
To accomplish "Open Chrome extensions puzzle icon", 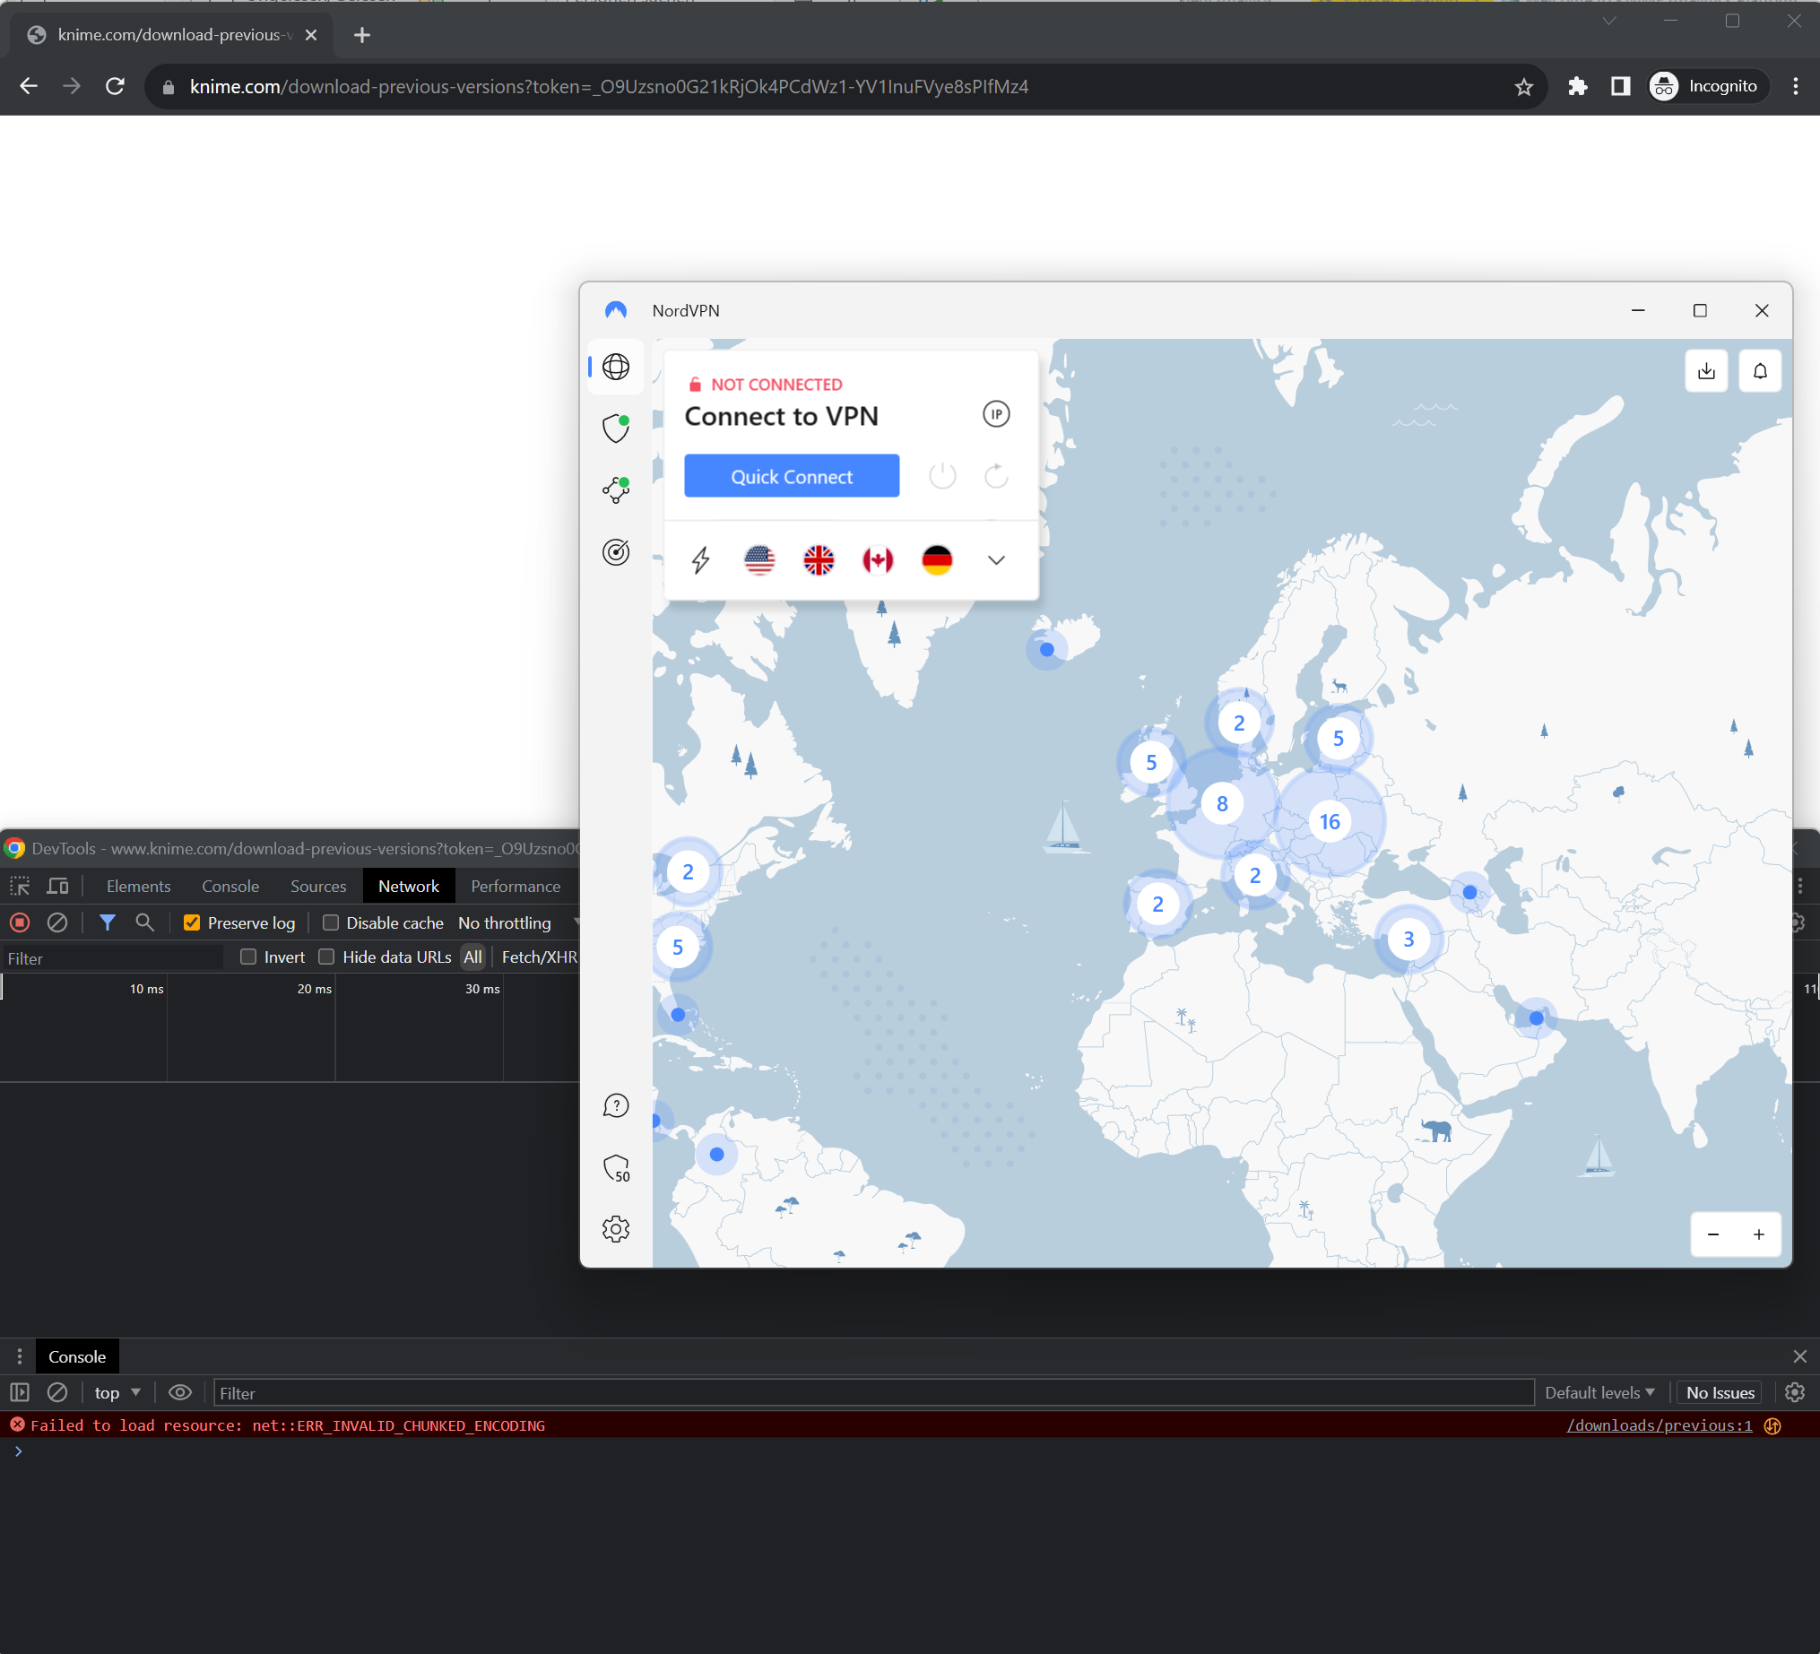I will click(x=1577, y=87).
